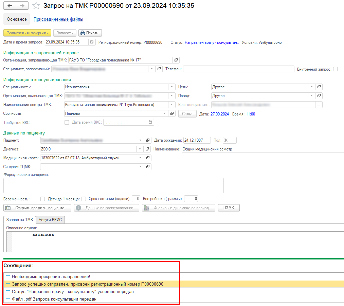The width and height of the screenshot is (344, 306).
Task: Click the back navigation arrow
Action: click(10, 6)
